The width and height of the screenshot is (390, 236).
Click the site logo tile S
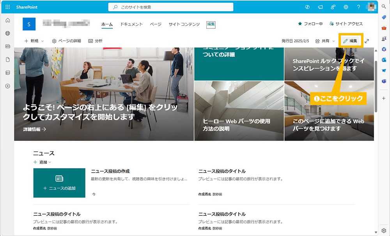tap(29, 24)
